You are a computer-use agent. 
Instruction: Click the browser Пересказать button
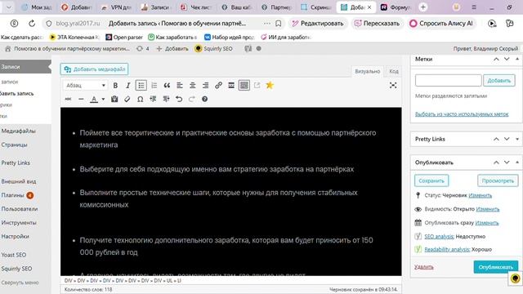377,24
